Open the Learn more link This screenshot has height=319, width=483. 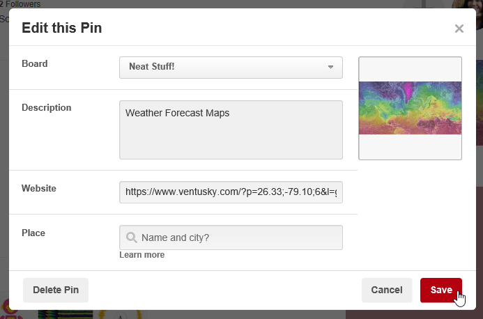click(x=142, y=255)
